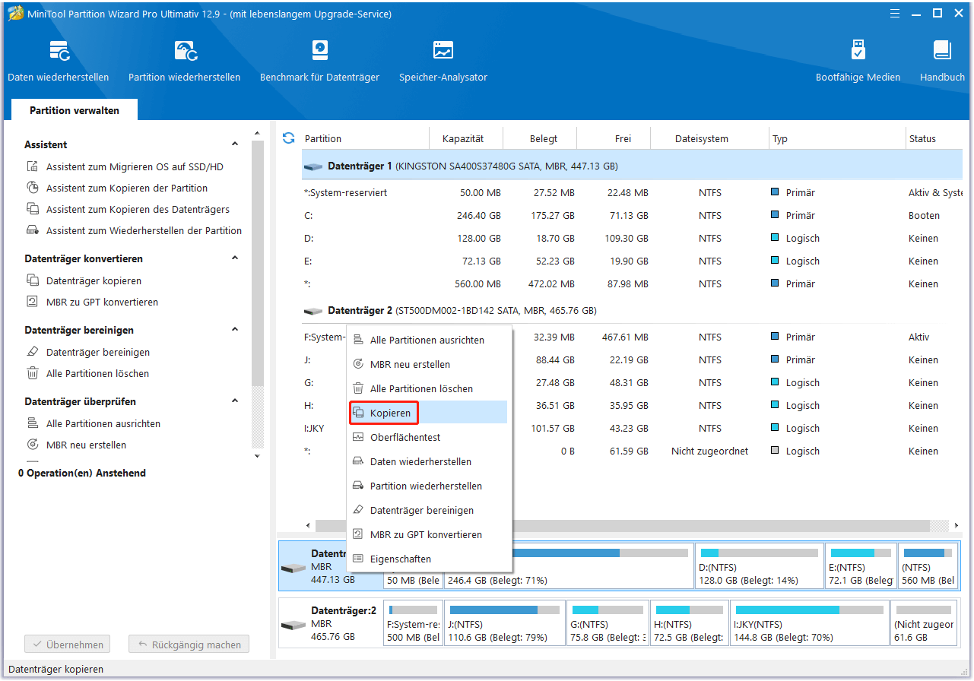Image resolution: width=974 pixels, height=681 pixels.
Task: Choose Daten wiederherstellen in context menu
Action: [428, 461]
